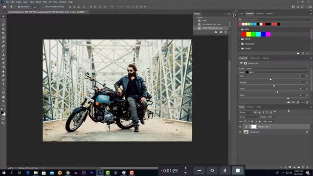This screenshot has width=313, height=176.
Task: Select the Eyedropper tool
Action: [3, 42]
